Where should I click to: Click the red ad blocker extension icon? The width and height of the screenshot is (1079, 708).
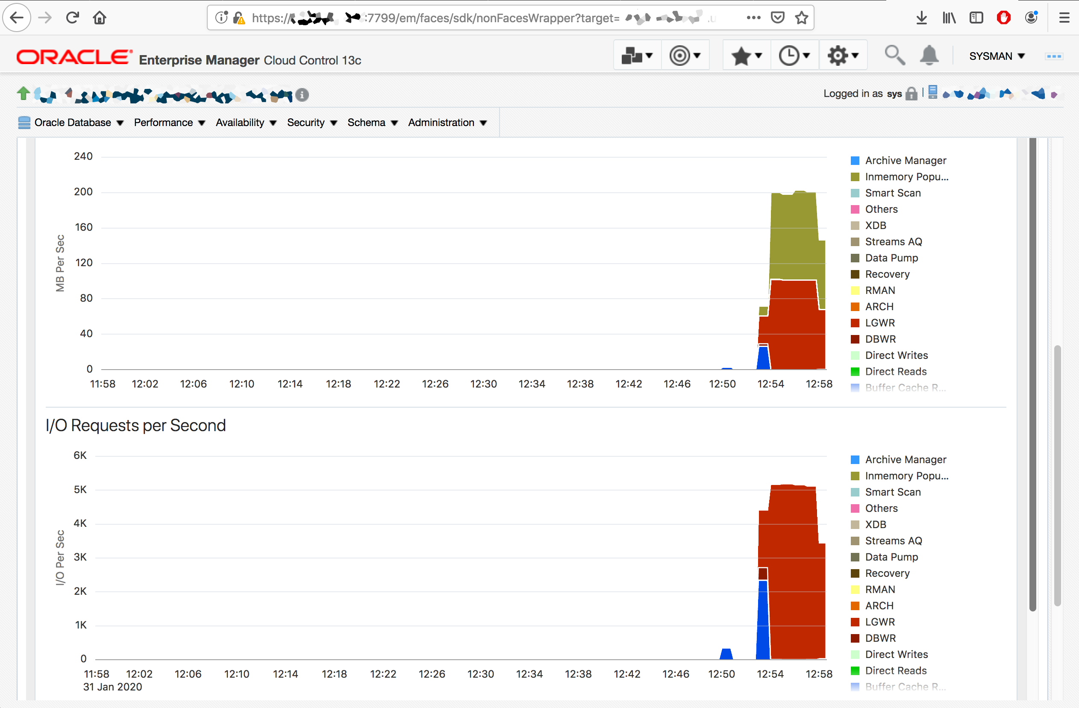(x=1004, y=18)
